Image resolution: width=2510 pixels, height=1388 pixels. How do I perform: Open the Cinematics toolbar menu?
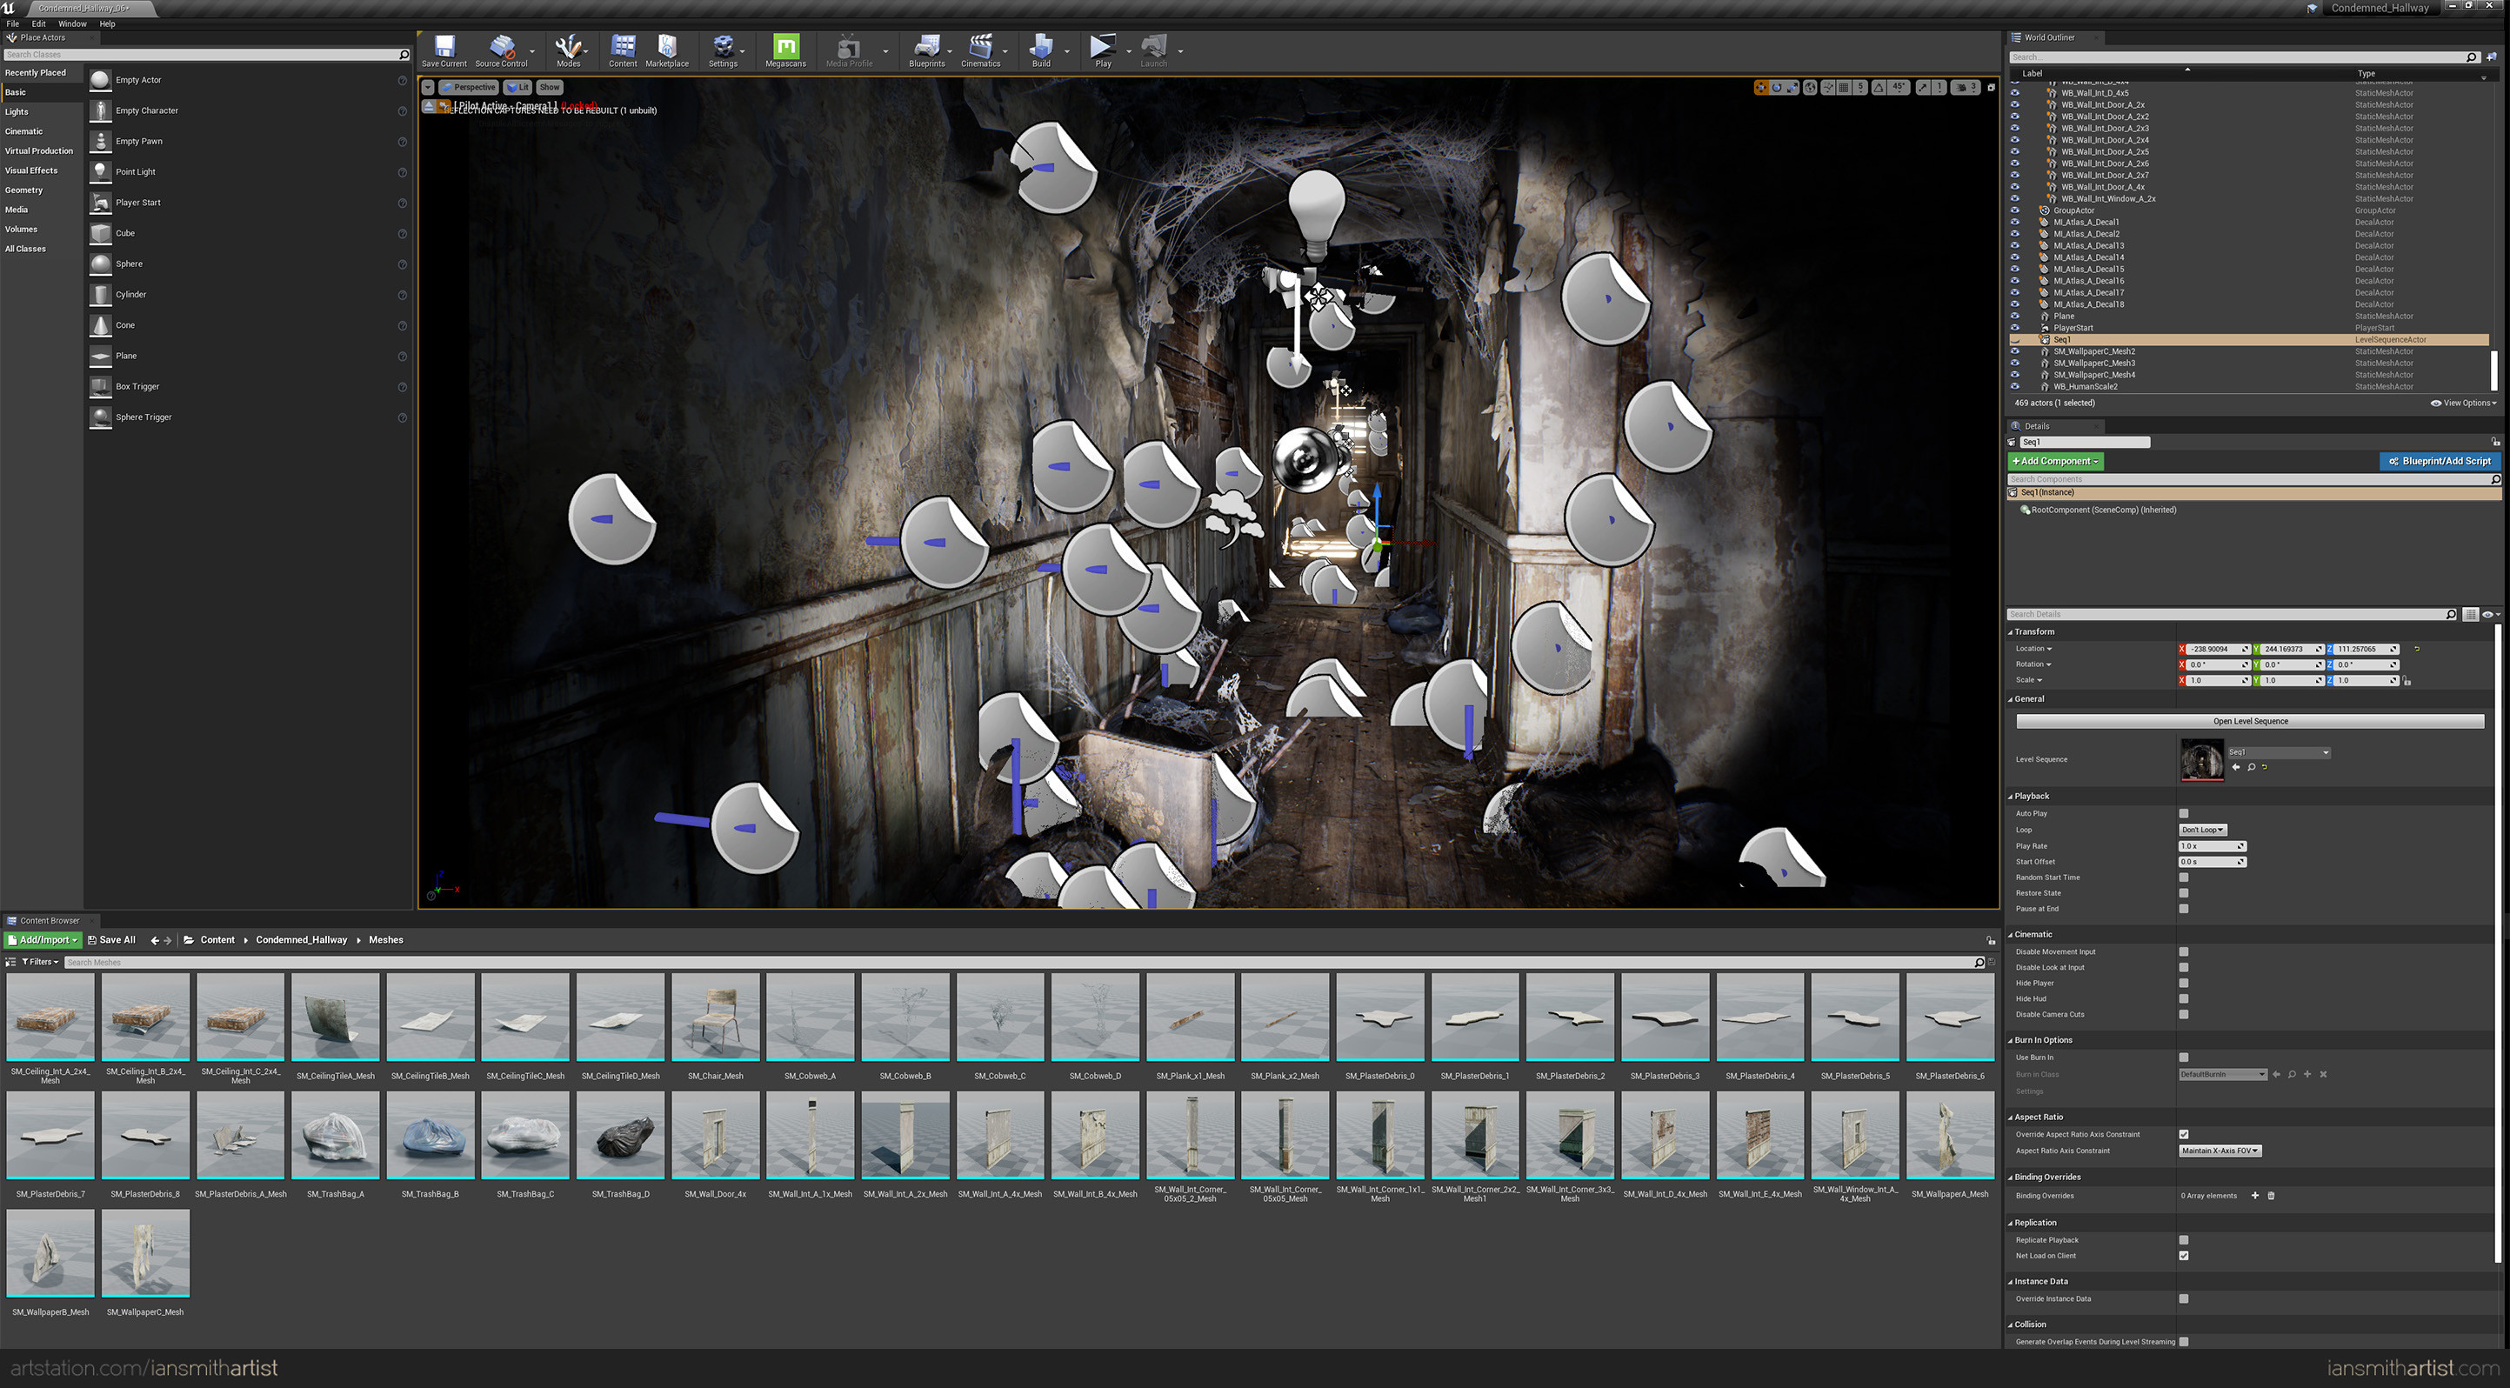pos(980,49)
